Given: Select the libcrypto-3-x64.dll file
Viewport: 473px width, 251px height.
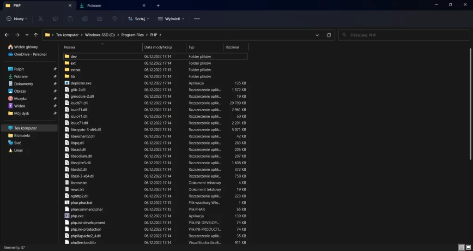Looking at the screenshot, I should [155, 130].
